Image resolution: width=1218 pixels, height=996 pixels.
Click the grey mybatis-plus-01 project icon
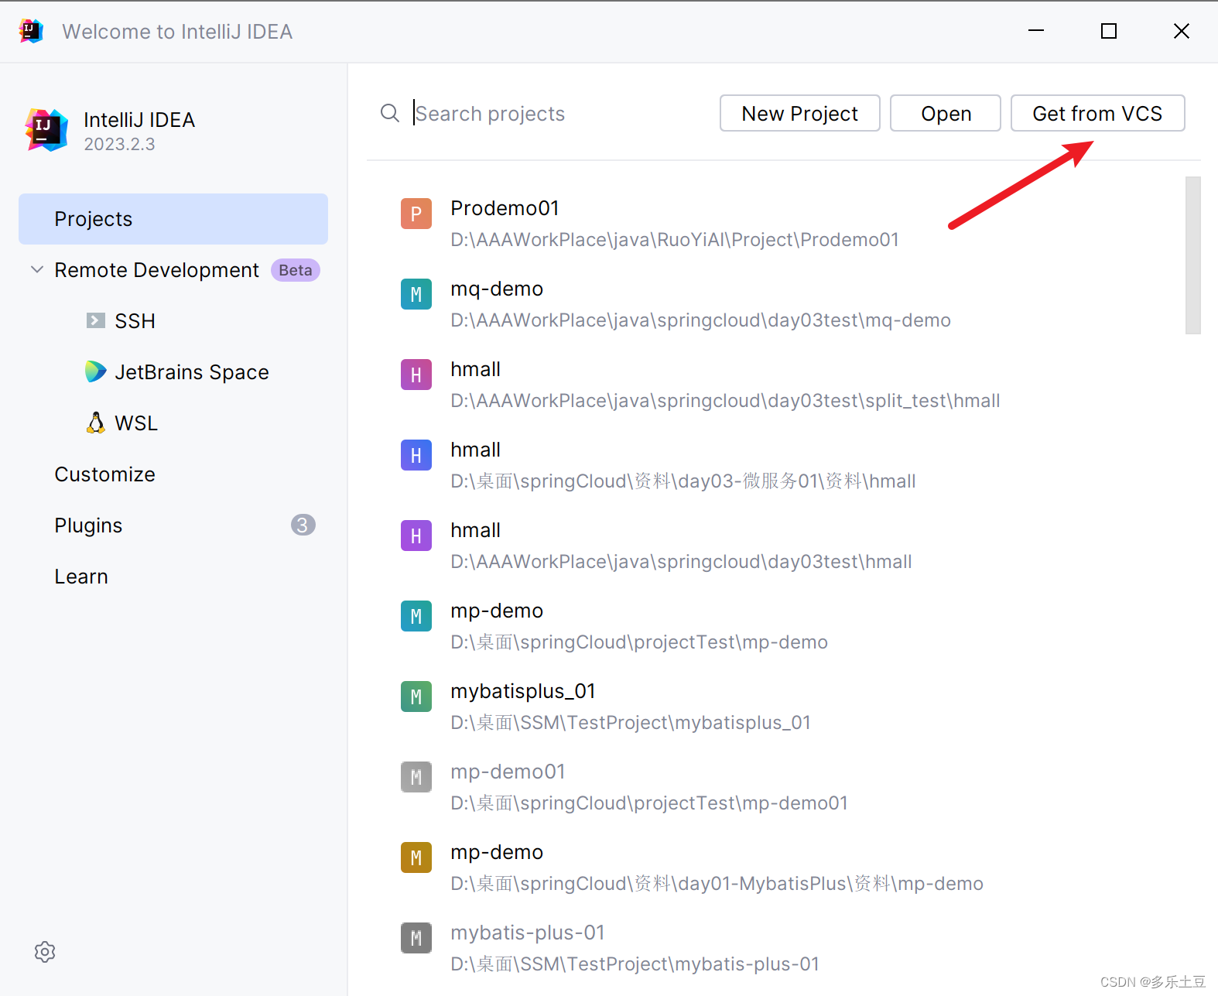click(416, 938)
